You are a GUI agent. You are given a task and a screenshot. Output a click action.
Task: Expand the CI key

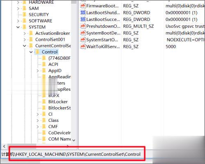click(x=38, y=114)
